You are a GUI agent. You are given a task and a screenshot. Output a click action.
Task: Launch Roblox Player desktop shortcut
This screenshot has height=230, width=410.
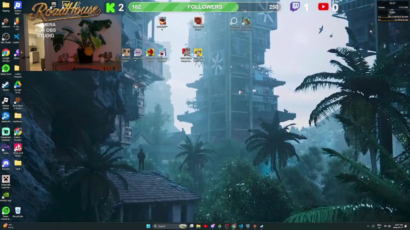click(x=18, y=8)
